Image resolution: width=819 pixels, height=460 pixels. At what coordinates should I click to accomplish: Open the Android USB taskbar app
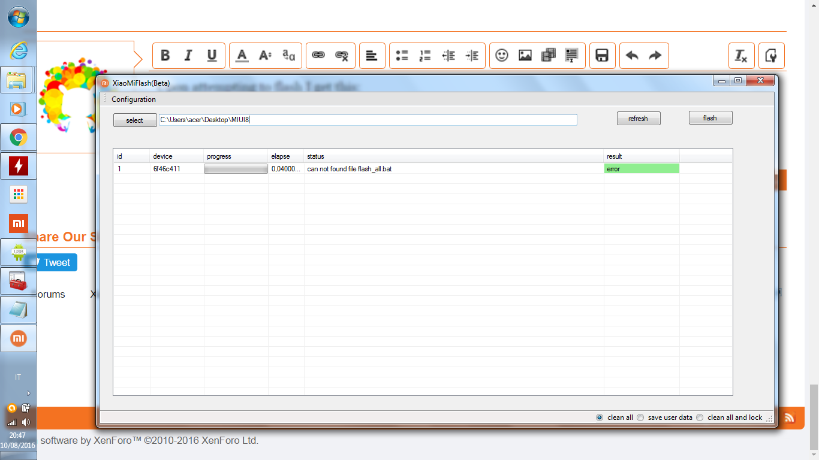pos(18,252)
